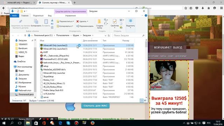Sort by the Тип column header
224x126 pixels.
(x=104, y=41)
